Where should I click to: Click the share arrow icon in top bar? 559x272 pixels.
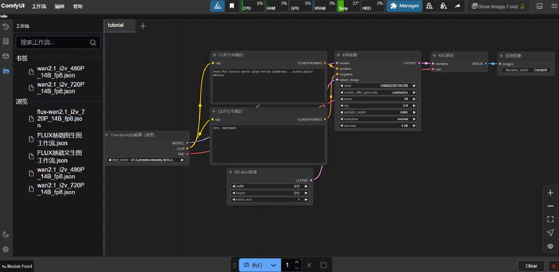click(457, 6)
